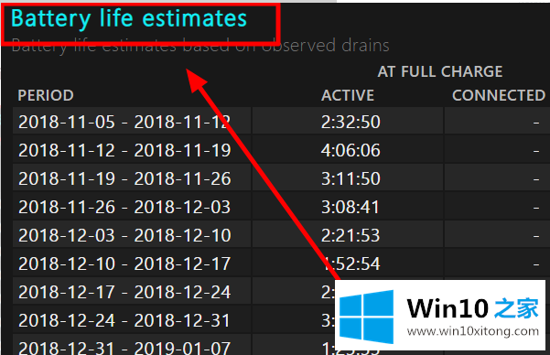This screenshot has height=355, width=550.
Task: Select the CONNECTED column header
Action: [x=499, y=95]
